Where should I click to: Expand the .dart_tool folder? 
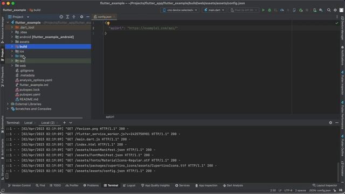12,27
